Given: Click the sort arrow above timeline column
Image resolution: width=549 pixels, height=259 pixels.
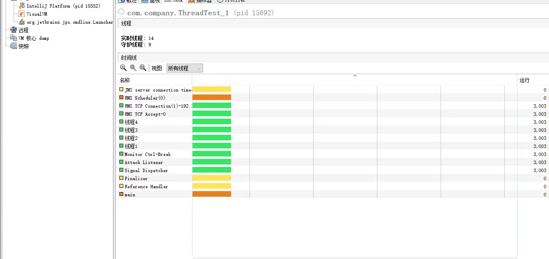Looking at the screenshot, I should tap(355, 76).
